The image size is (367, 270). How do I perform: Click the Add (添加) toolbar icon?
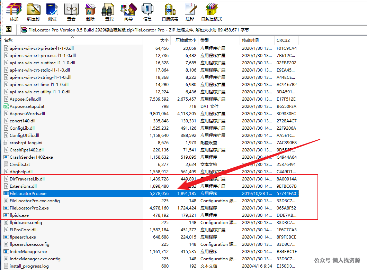click(x=14, y=12)
